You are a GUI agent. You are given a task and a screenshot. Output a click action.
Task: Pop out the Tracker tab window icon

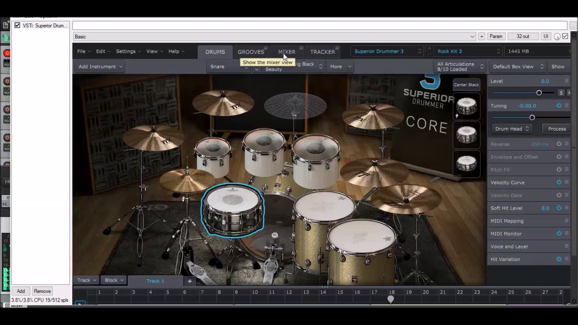coord(337,48)
